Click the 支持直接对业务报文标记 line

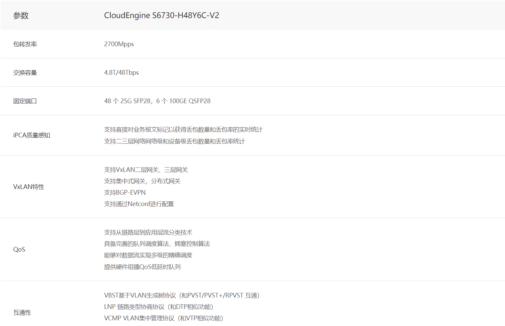[x=183, y=130]
